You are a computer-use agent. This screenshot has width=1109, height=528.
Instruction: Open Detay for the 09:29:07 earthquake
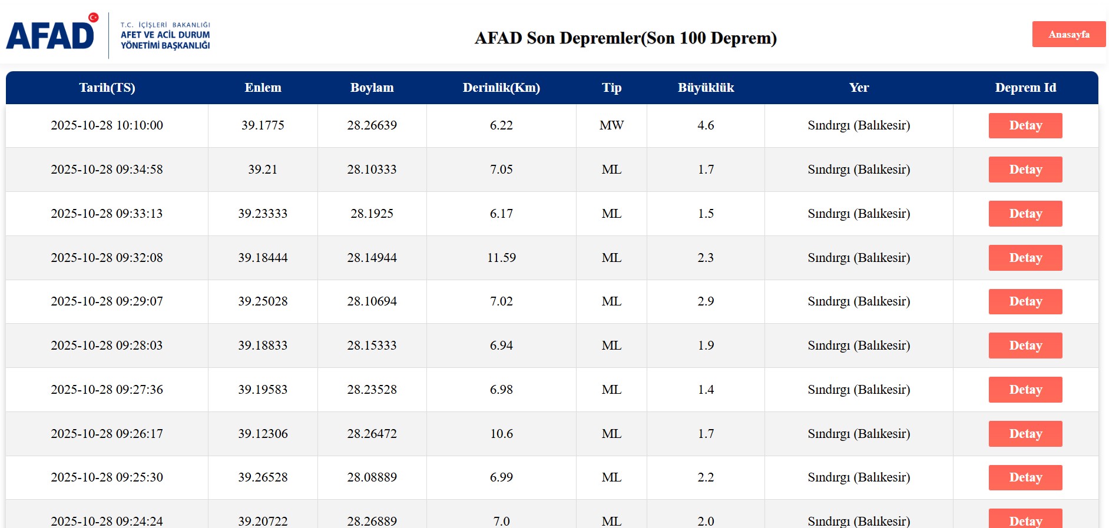tap(1025, 301)
